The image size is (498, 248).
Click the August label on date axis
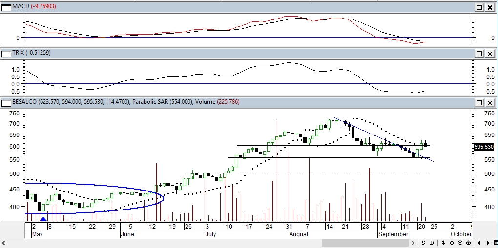click(x=299, y=234)
